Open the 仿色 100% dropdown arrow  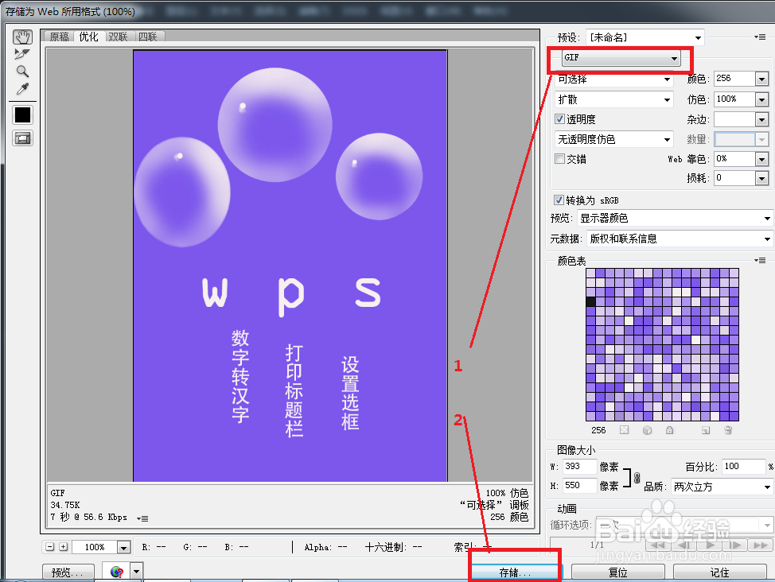tap(761, 99)
